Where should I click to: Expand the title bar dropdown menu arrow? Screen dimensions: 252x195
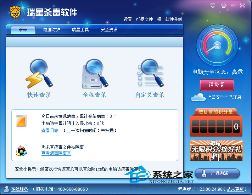(x=213, y=5)
